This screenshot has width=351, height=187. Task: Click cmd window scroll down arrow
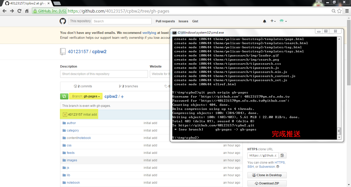(339, 137)
